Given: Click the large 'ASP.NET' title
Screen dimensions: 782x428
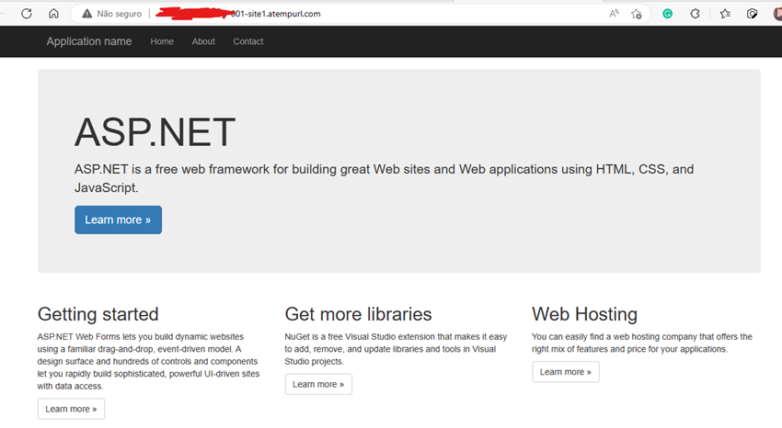Looking at the screenshot, I should pyautogui.click(x=155, y=132).
